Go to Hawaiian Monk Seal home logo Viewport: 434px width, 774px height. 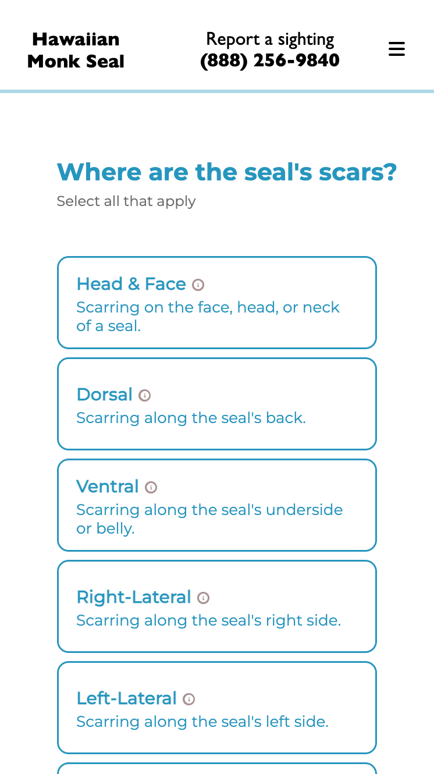(x=76, y=50)
